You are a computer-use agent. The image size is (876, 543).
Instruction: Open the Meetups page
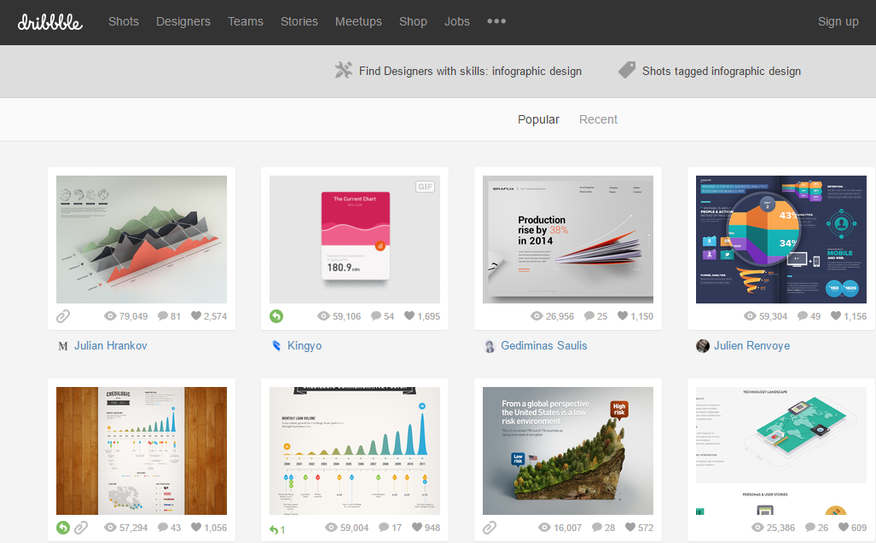(x=358, y=21)
